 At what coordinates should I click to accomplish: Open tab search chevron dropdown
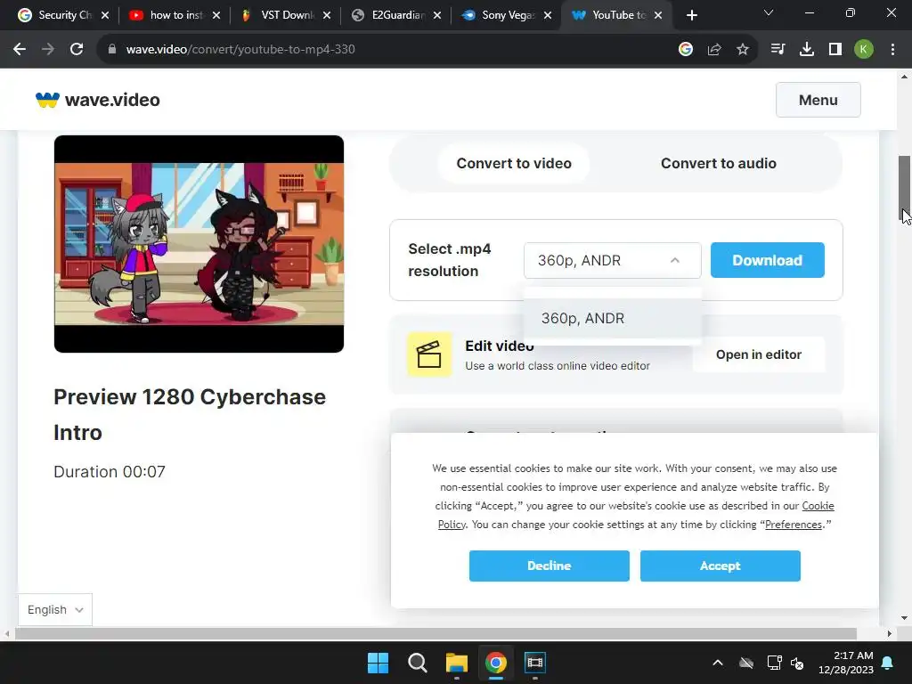769,12
